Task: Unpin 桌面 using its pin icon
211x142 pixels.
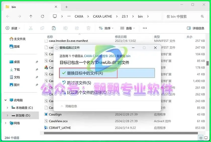Action: click(37, 62)
